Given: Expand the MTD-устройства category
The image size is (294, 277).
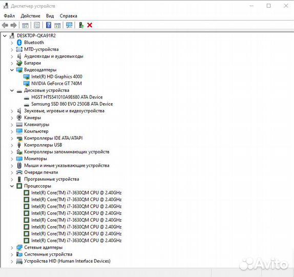Looking at the screenshot, I should pyautogui.click(x=12, y=50).
